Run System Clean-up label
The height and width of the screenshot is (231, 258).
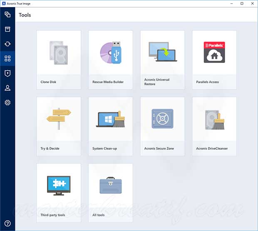coord(104,149)
